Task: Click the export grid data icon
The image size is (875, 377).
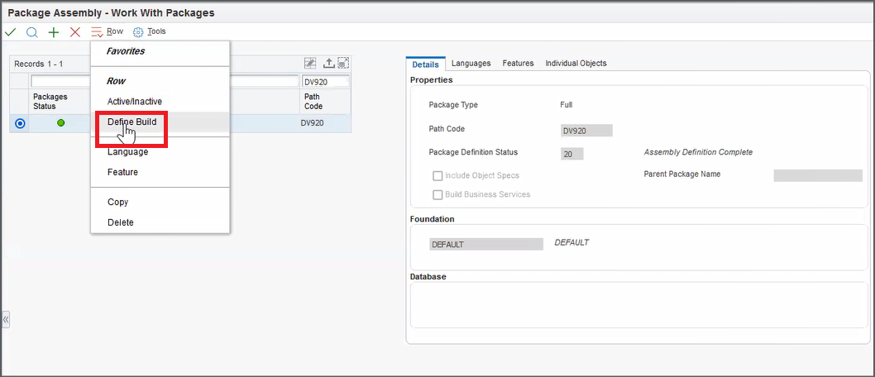Action: click(x=328, y=63)
